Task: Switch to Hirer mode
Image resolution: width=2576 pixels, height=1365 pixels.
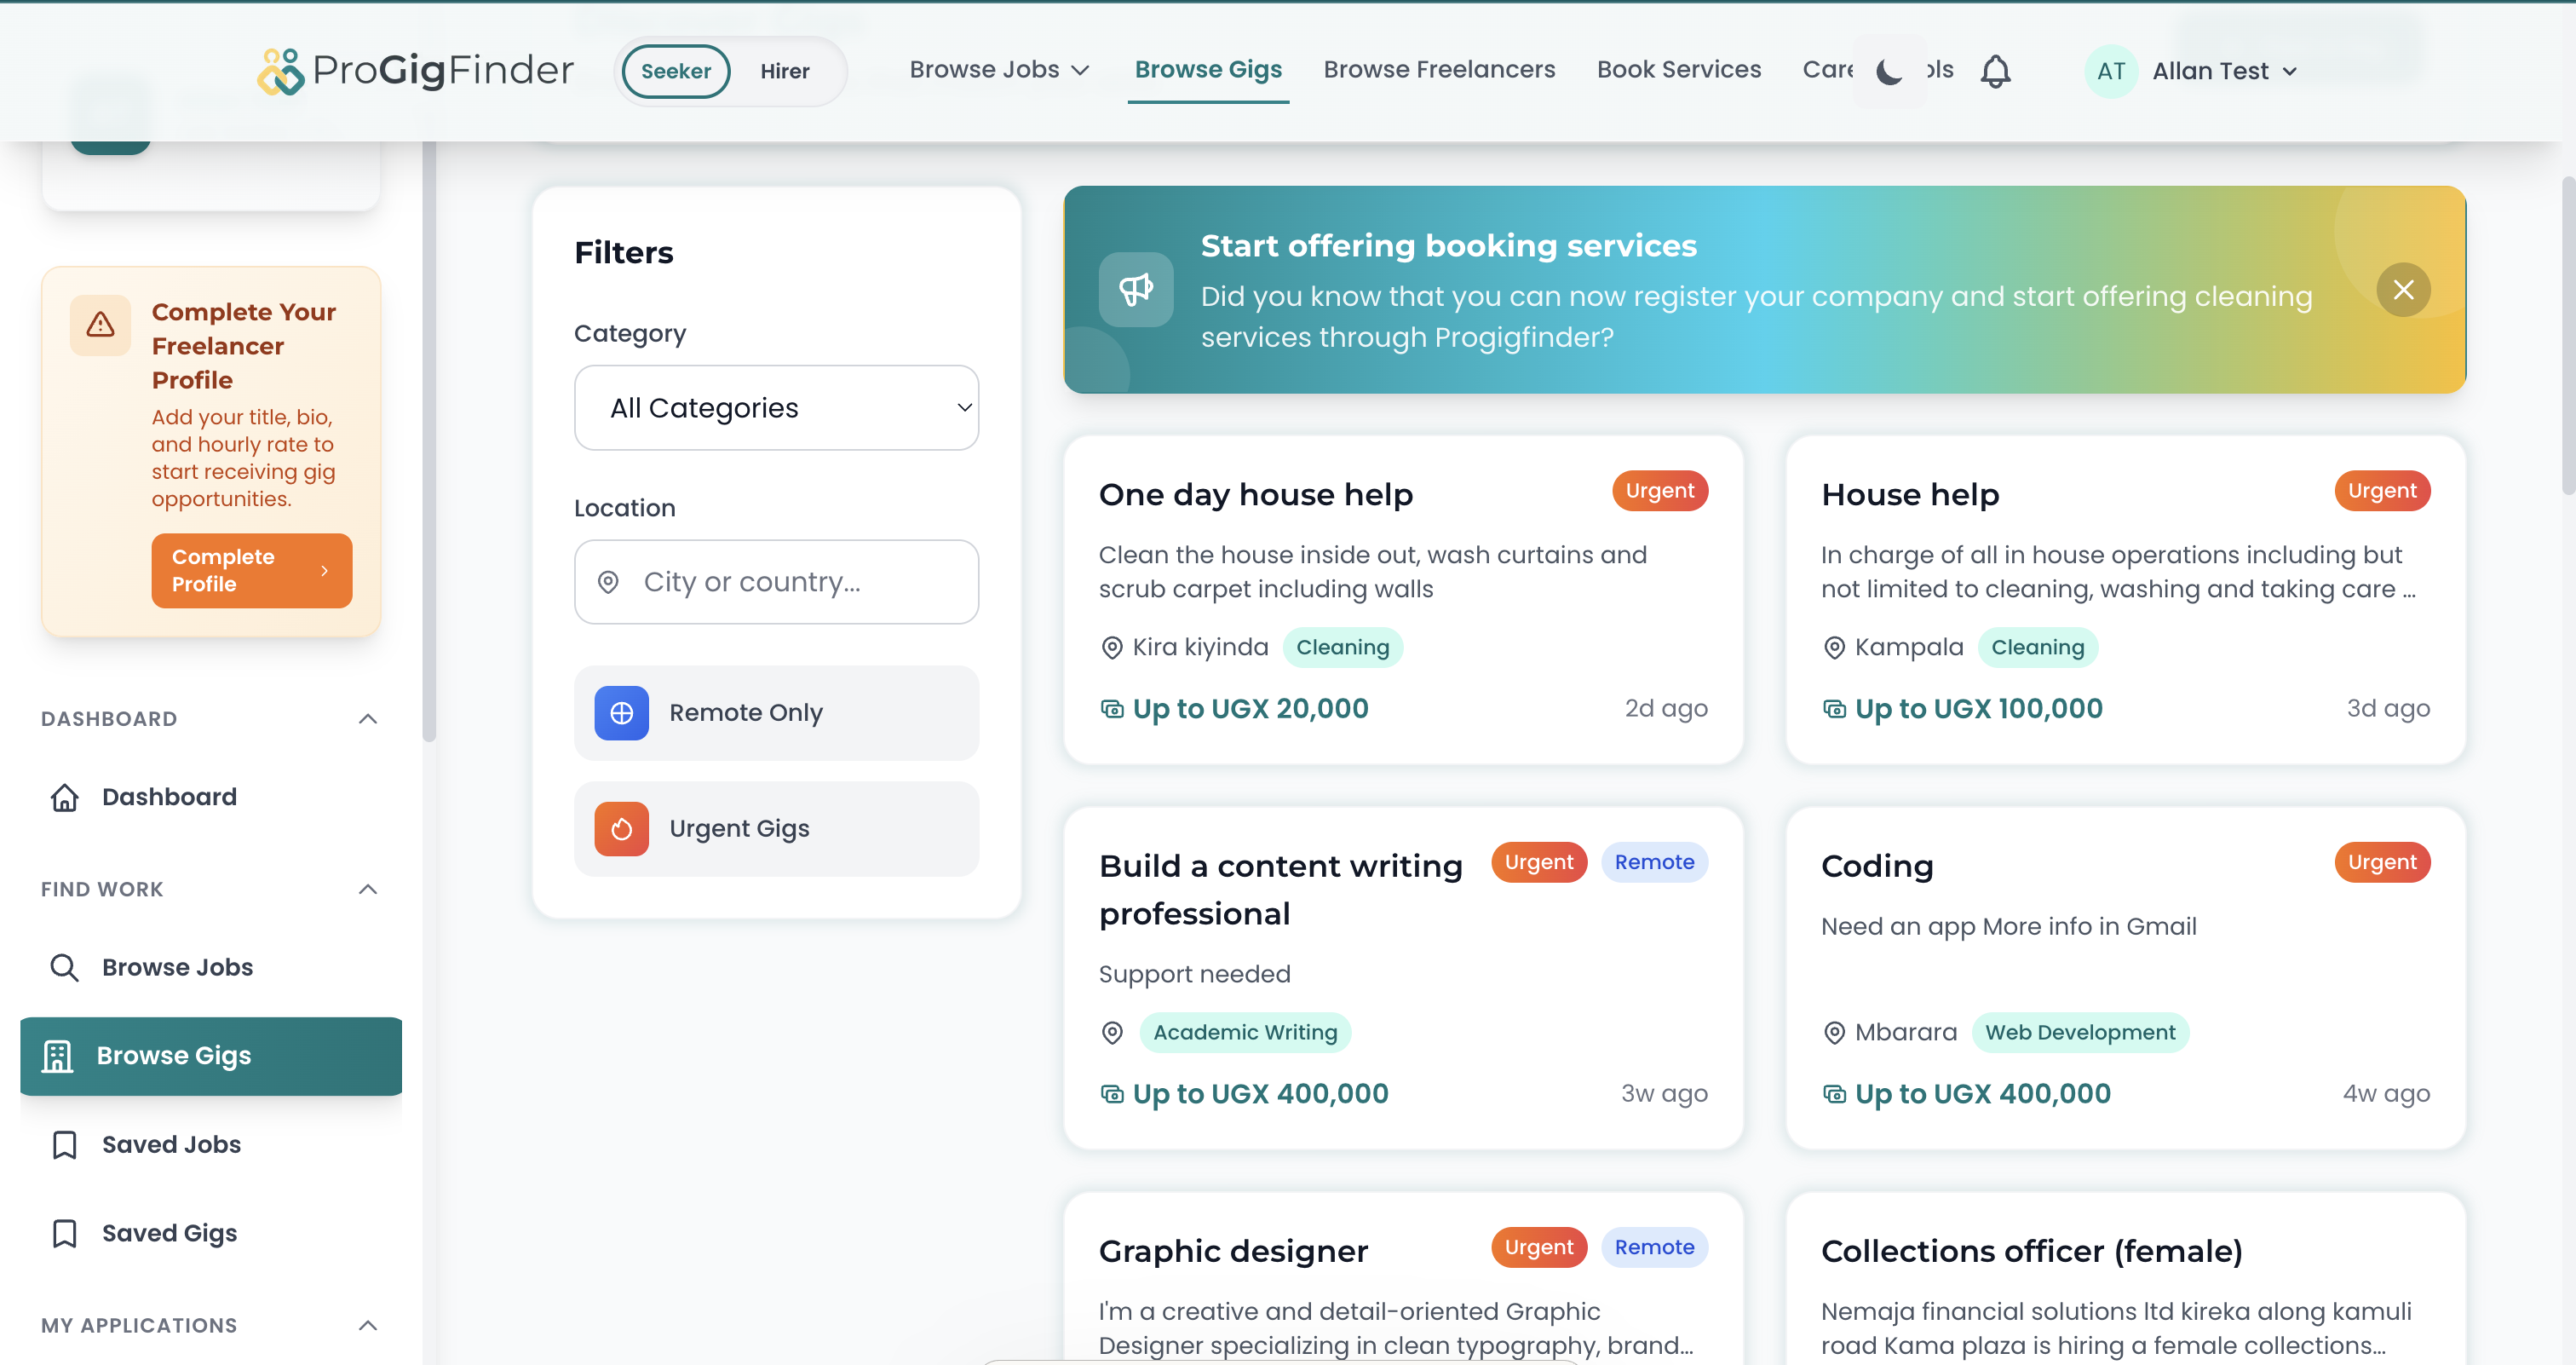Action: point(784,71)
